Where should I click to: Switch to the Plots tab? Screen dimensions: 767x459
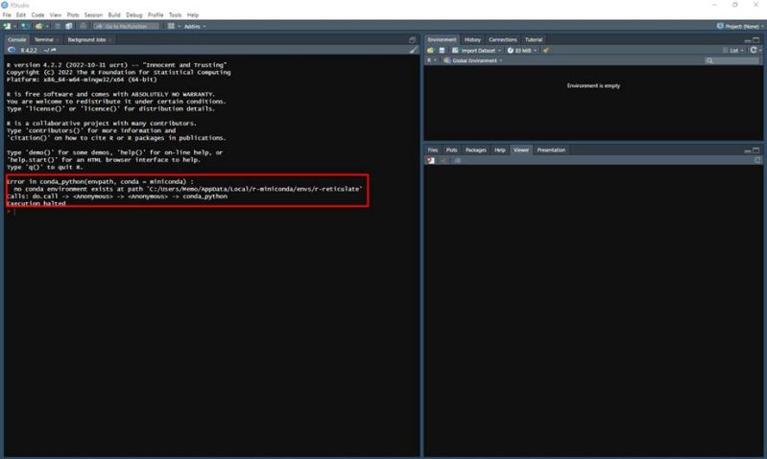coord(451,149)
